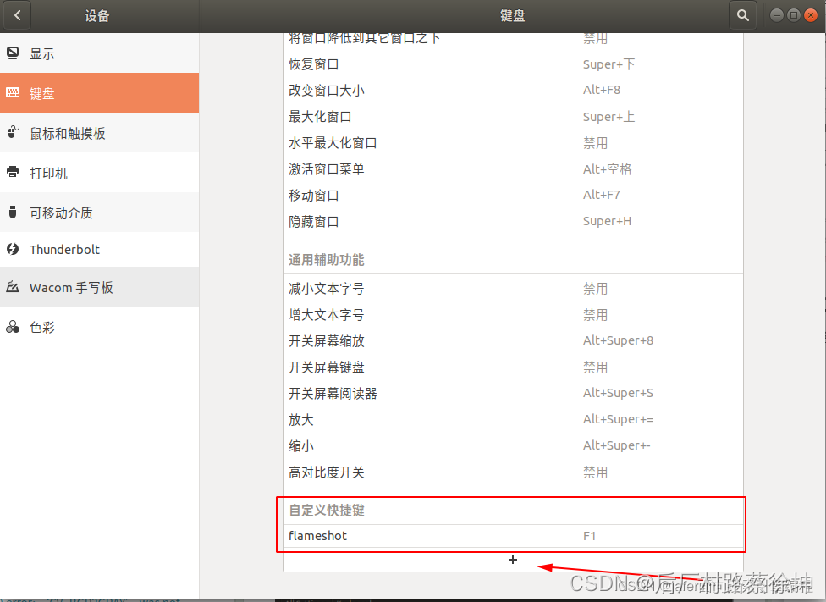Edit the 放大 shortcut row
Viewport: 826px width, 602px height.
coord(513,420)
